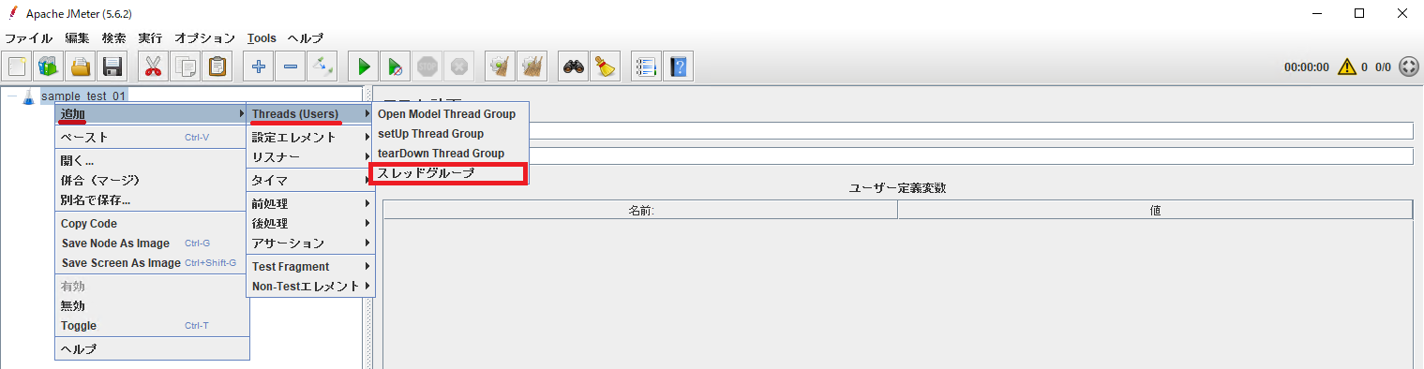
Task: Select Toggle in context menu
Action: pos(152,325)
